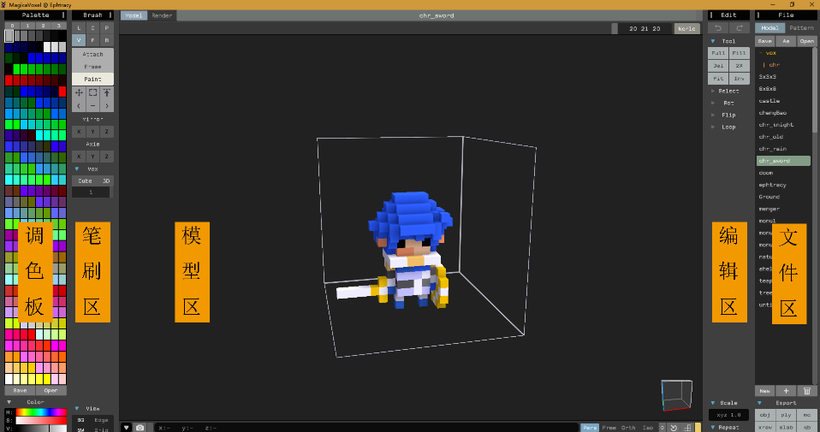The width and height of the screenshot is (820, 432).
Task: Click the Fill tool button
Action: (739, 53)
